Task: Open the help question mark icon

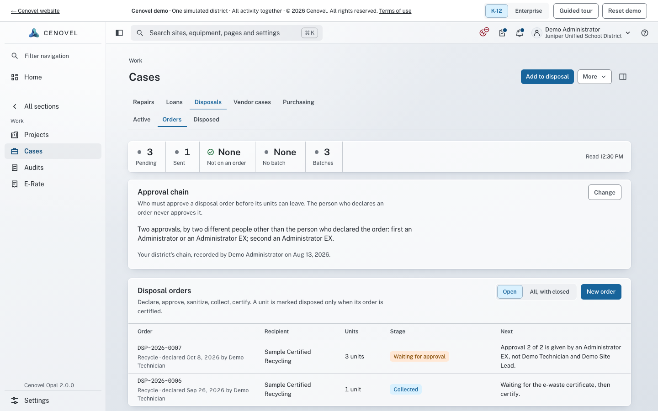Action: coord(645,33)
